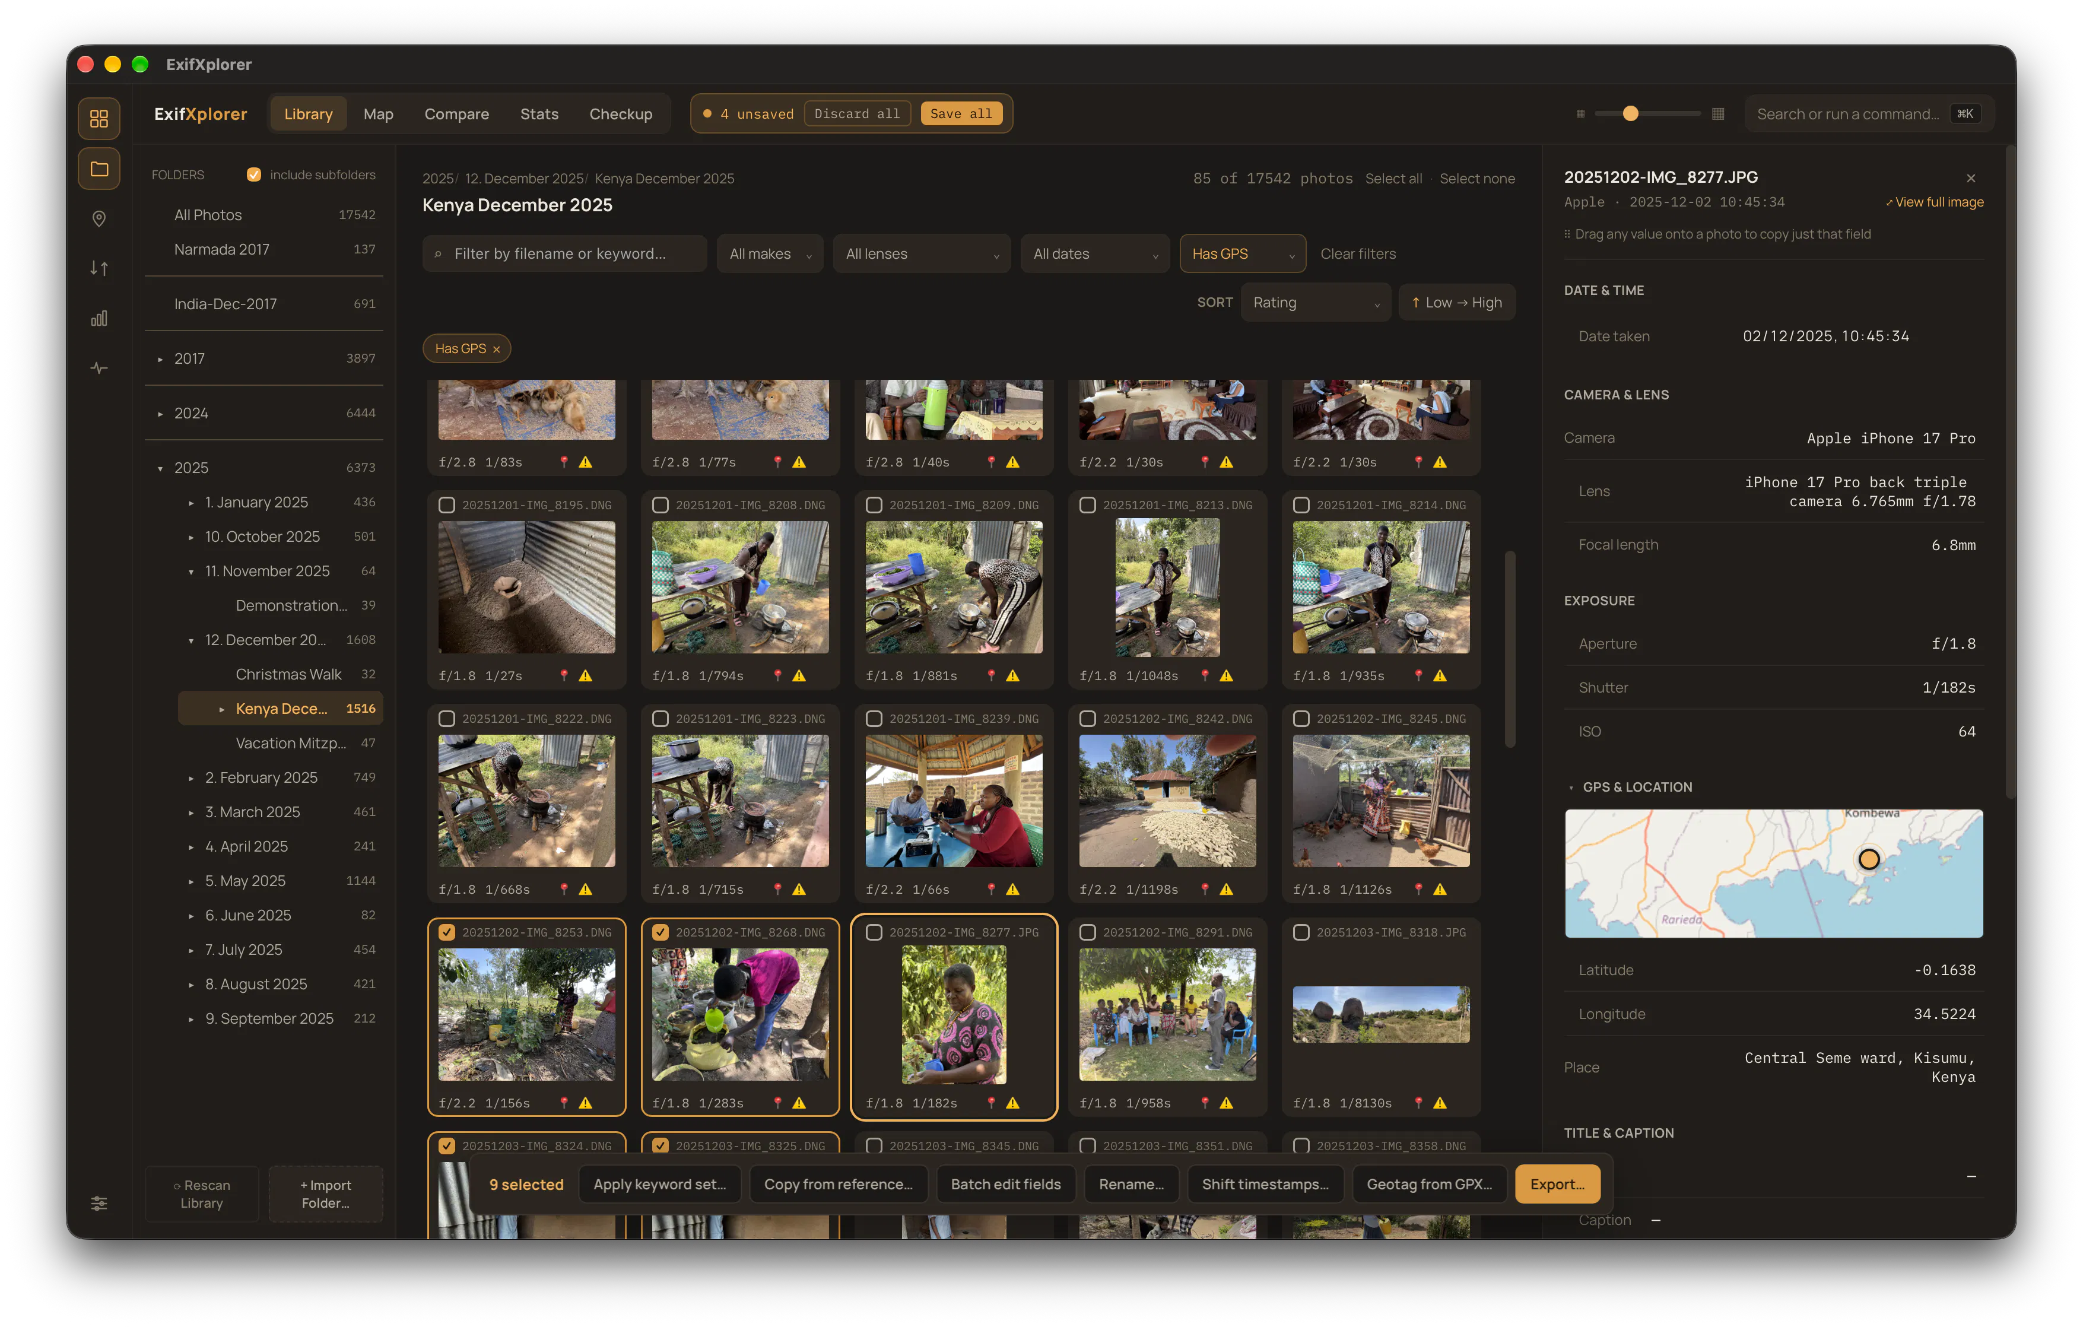
Task: Check the IMG_8239.DNG photo checkbox
Action: point(874,719)
